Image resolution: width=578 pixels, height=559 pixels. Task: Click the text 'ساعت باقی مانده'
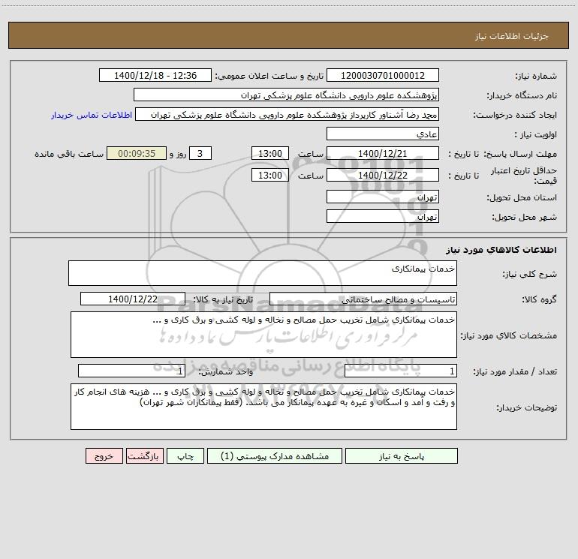click(69, 154)
